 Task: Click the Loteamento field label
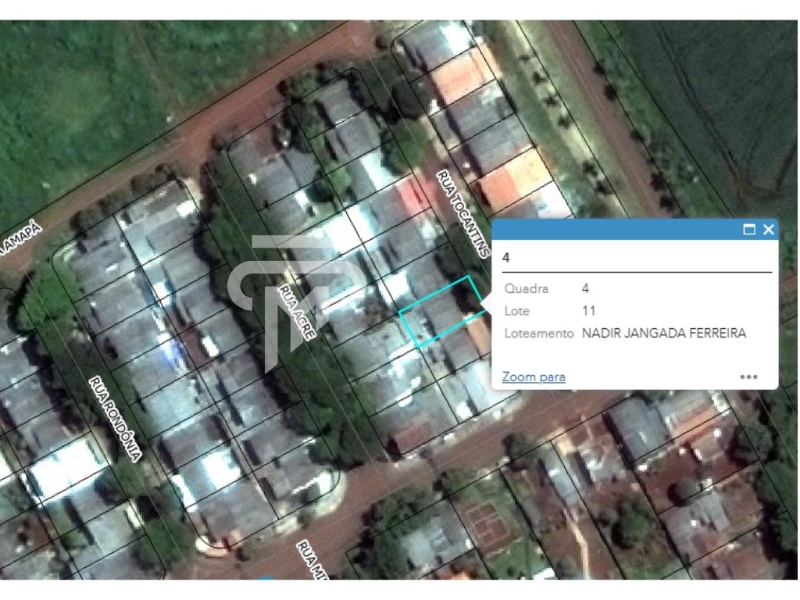coord(537,333)
